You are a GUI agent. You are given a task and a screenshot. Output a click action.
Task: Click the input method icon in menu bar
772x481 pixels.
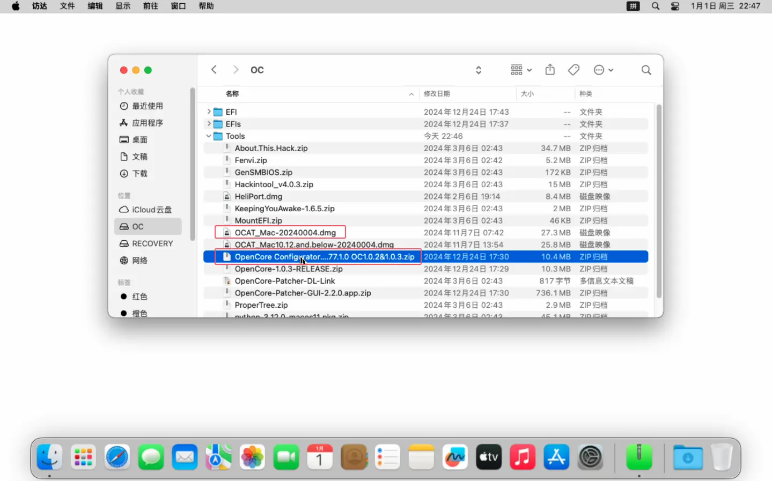point(633,6)
